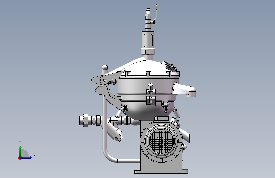Select the tall valve body above the dome
The width and height of the screenshot is (275, 178).
(x=148, y=40)
